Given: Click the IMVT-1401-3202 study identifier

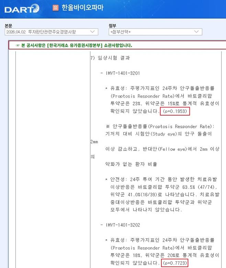Looking at the screenshot, I should 123,225.
